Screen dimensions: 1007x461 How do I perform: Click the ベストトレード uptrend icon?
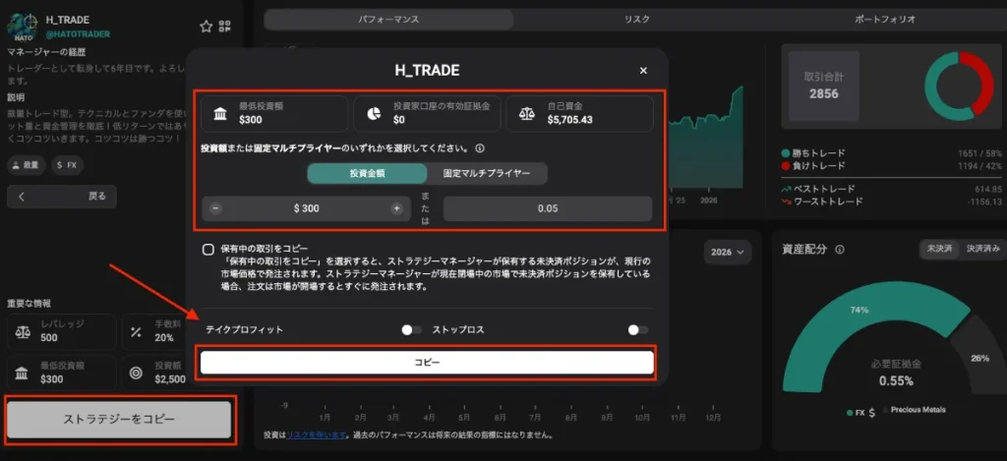pos(786,189)
